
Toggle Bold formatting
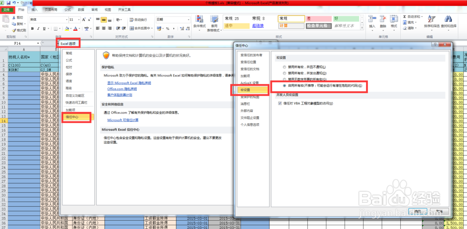tap(33, 29)
